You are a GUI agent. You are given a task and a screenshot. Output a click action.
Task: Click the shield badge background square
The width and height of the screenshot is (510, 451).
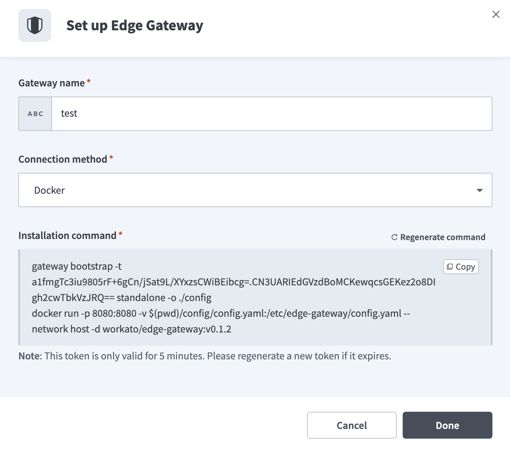coord(35,25)
